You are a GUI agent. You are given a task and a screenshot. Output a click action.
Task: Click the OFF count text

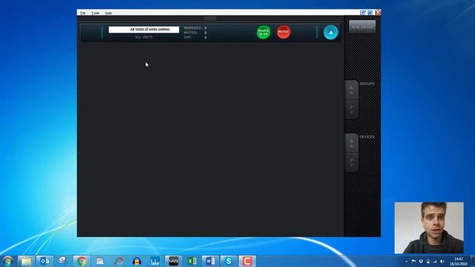pos(195,37)
